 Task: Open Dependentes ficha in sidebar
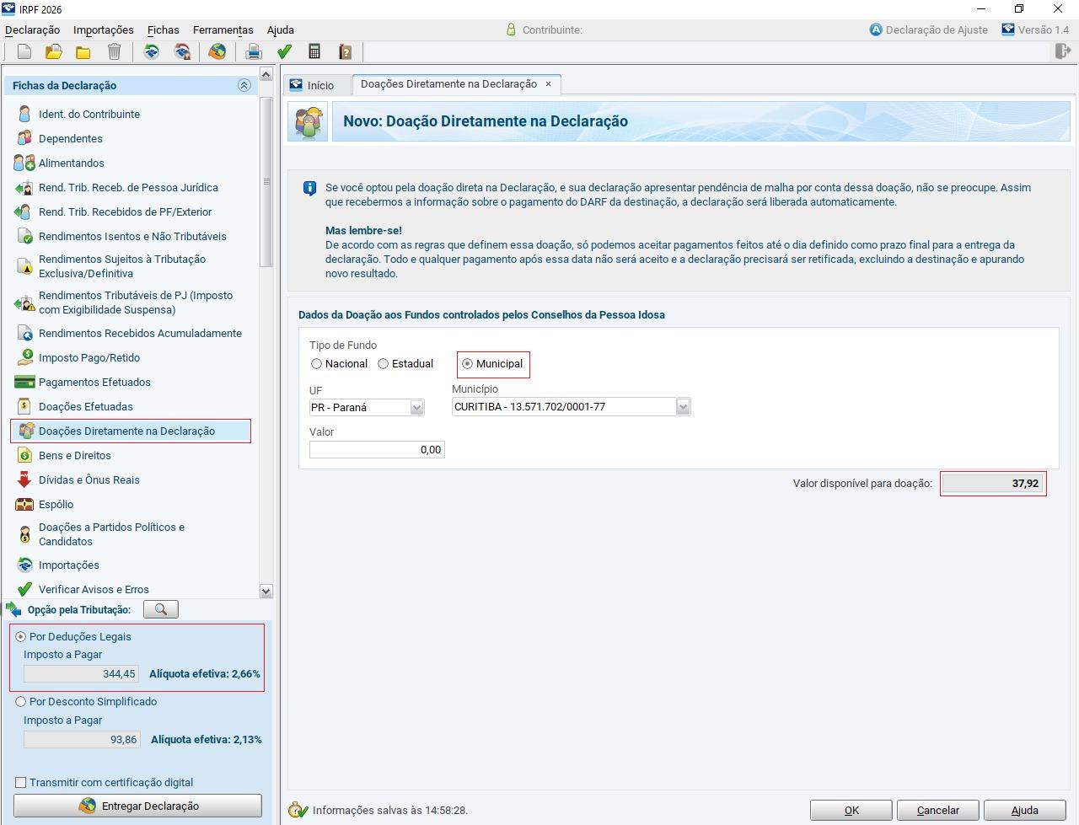coord(71,138)
